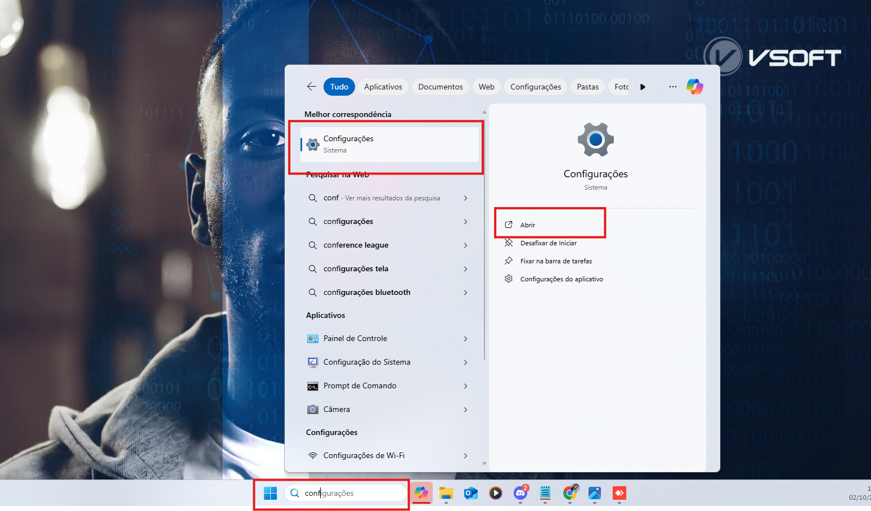Open the three-dot more options menu
871x511 pixels.
click(672, 87)
